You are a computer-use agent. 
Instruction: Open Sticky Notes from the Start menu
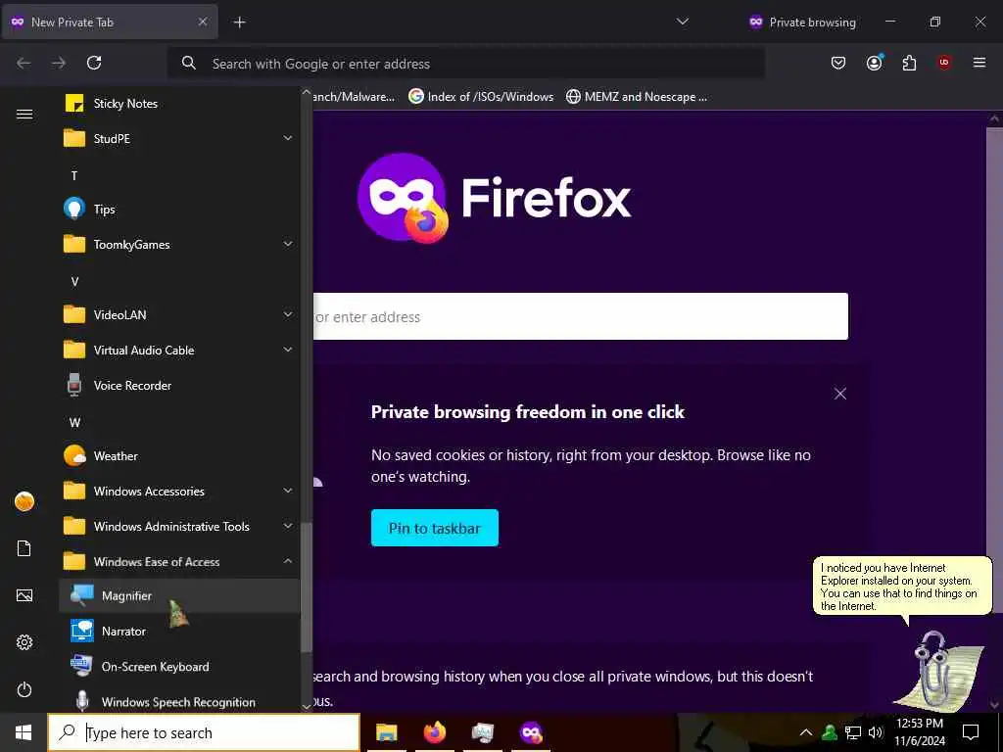[179, 104]
